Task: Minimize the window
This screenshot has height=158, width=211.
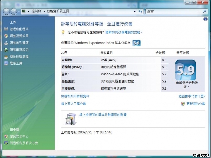Action: (x=188, y=2)
